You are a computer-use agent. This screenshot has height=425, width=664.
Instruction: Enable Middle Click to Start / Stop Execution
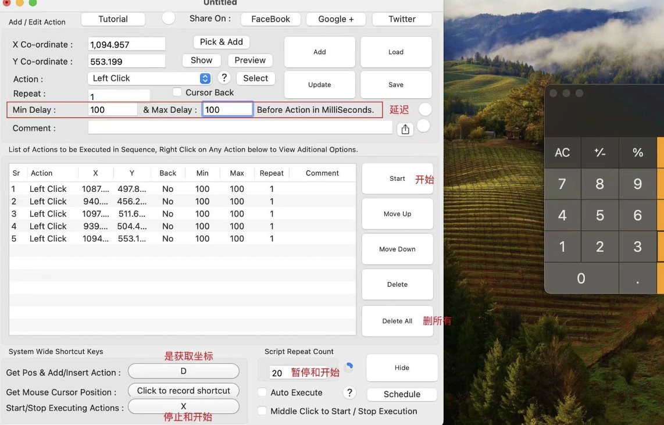point(262,411)
